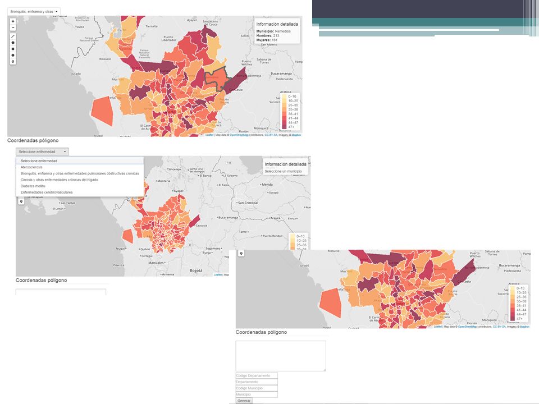539x404 pixels.
Task: Open Leaflet link on the middle map
Action: [x=218, y=275]
